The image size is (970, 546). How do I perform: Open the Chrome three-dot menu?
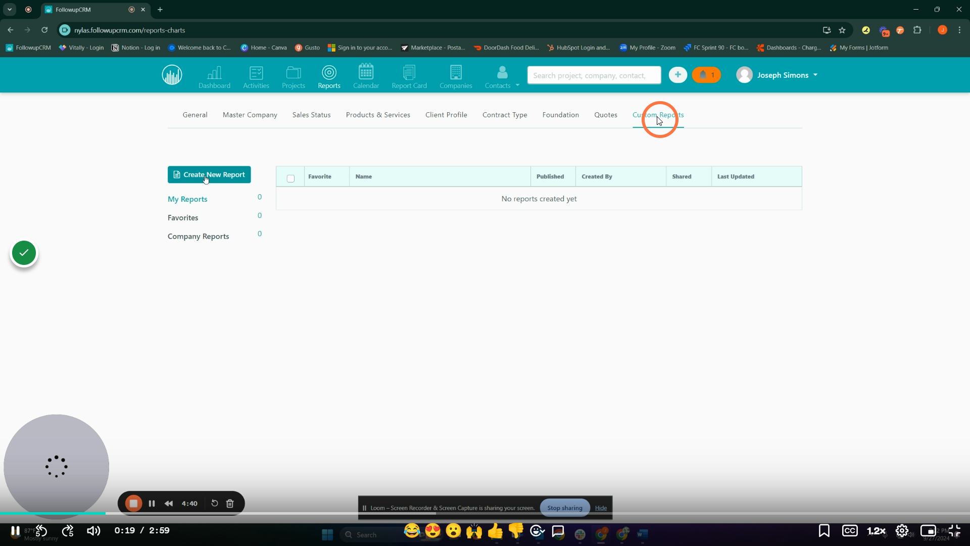click(959, 30)
